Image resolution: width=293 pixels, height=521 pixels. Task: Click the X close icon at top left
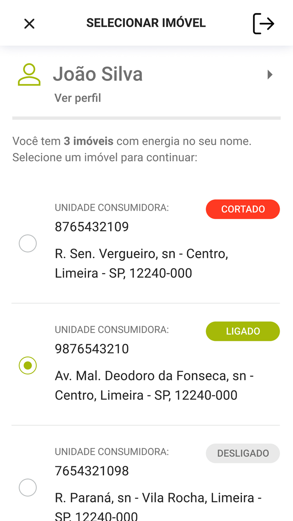click(x=29, y=23)
